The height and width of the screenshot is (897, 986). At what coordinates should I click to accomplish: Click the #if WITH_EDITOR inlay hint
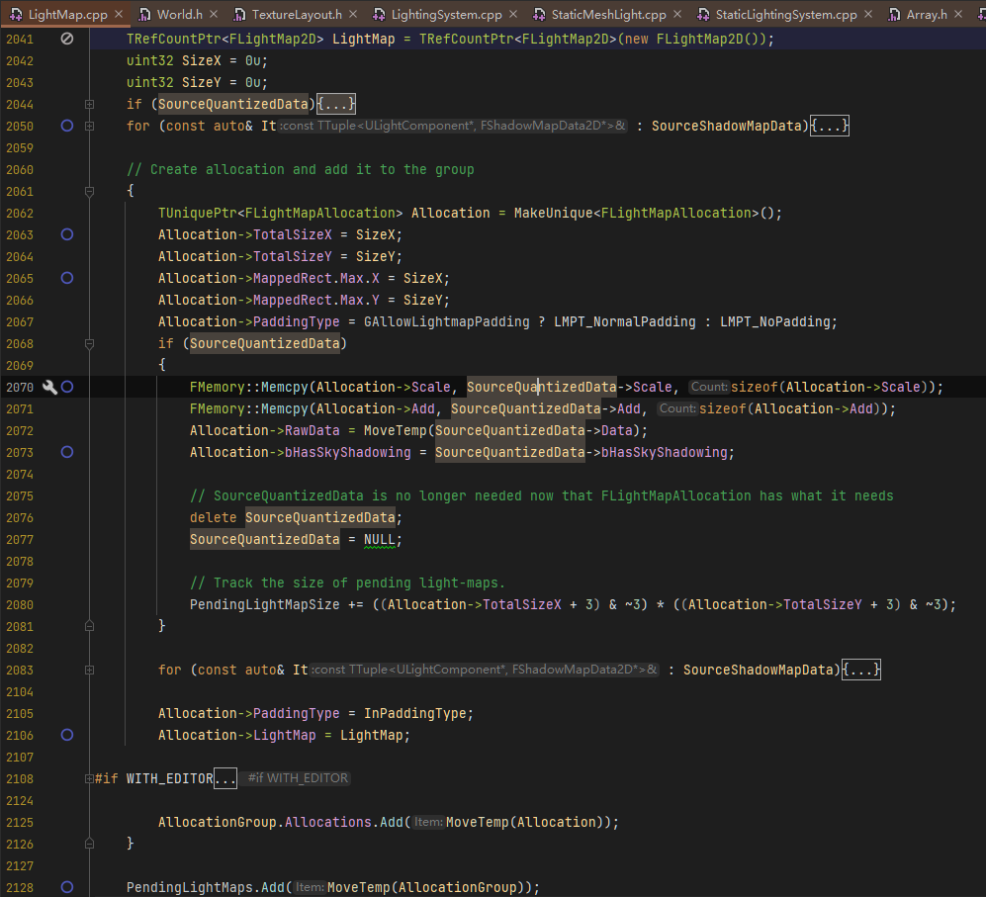[298, 778]
